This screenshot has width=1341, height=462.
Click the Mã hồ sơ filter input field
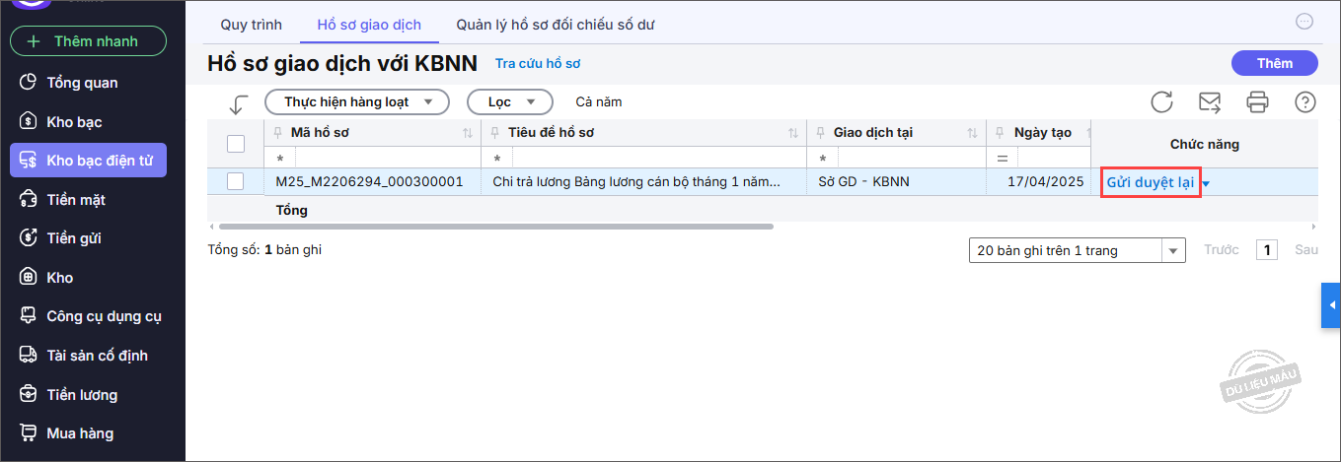385,158
